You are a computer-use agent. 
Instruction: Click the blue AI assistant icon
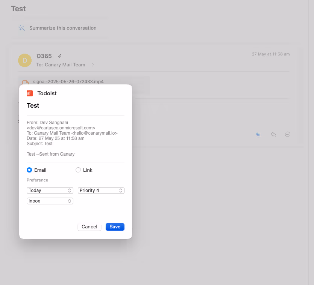258,134
